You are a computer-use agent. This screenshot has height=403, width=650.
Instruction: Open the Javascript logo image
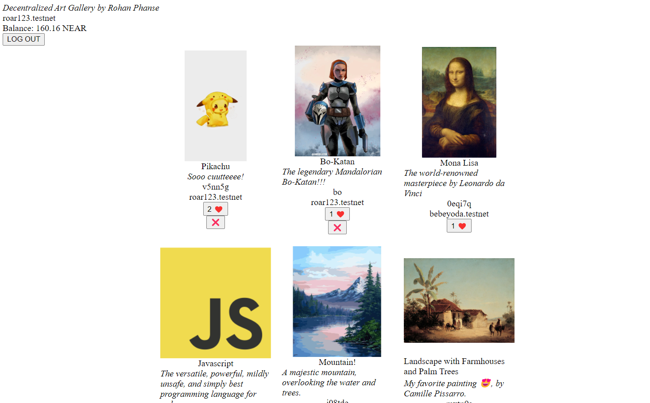click(216, 303)
